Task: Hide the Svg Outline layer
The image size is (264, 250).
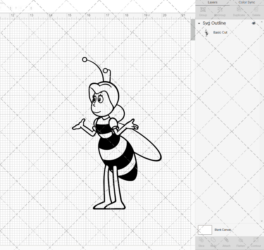Action: click(x=253, y=23)
